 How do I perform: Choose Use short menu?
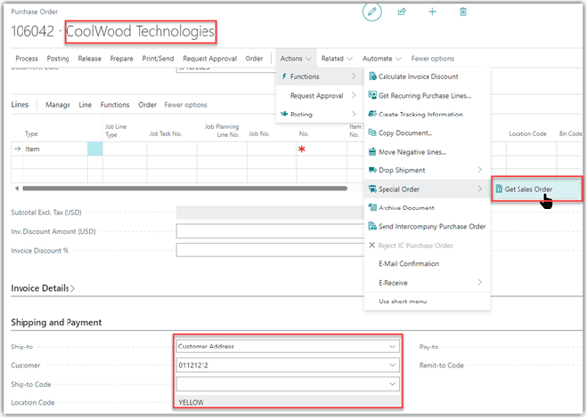(x=428, y=302)
